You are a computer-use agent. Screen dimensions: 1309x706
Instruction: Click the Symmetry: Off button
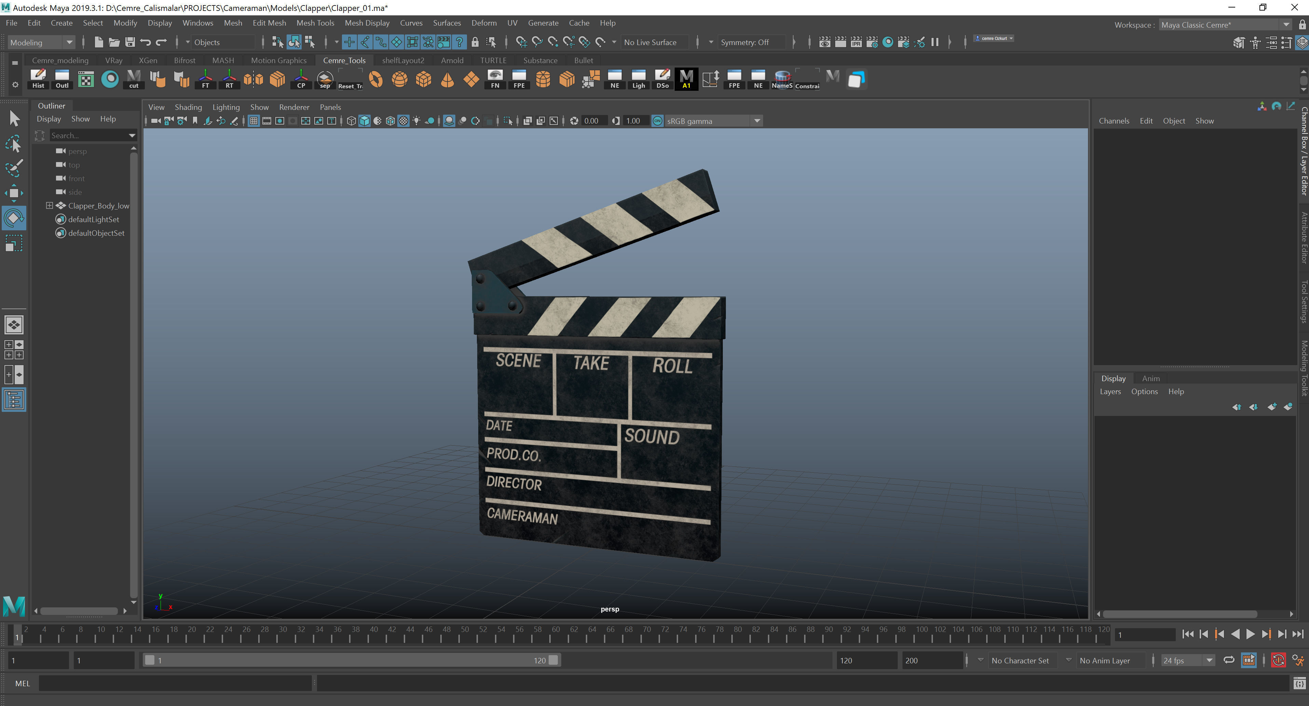pos(744,42)
